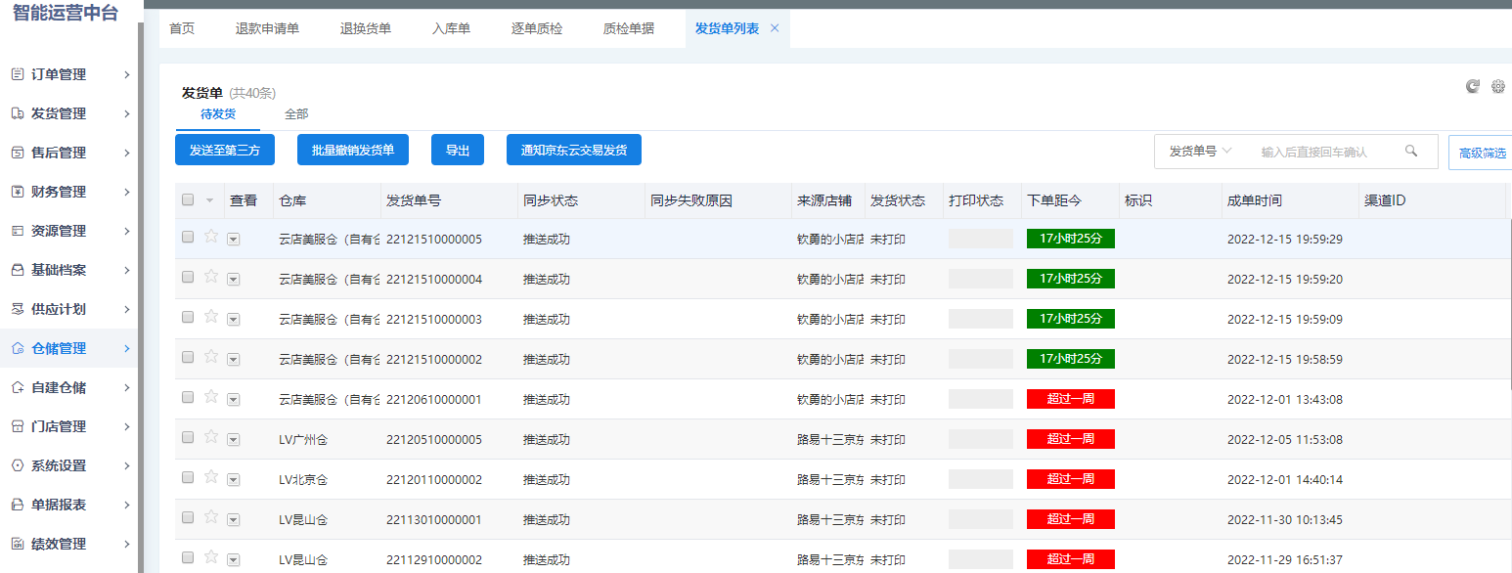The width and height of the screenshot is (1512, 573).
Task: Star the row 22120510000005
Action: [210, 437]
